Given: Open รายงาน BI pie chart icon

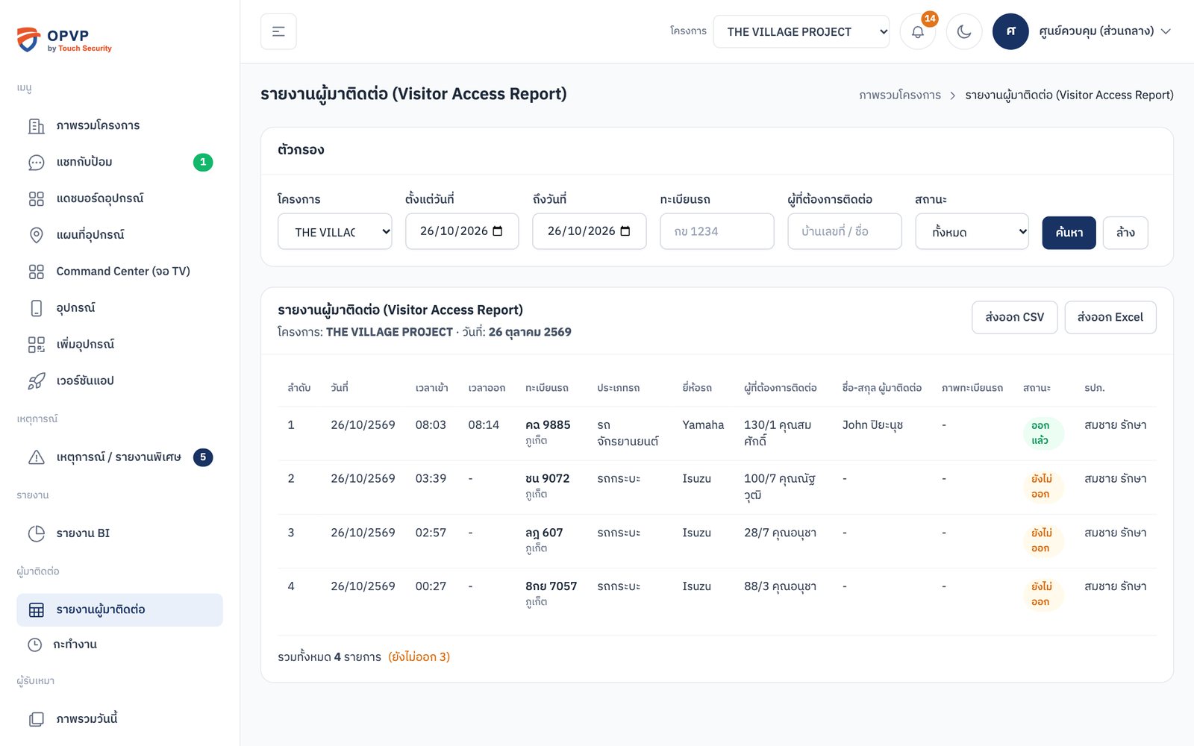Looking at the screenshot, I should (x=36, y=533).
